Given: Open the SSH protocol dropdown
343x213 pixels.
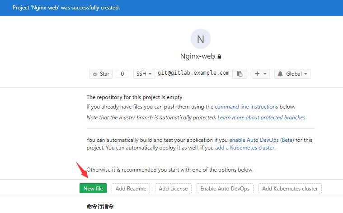Looking at the screenshot, I should pyautogui.click(x=144, y=74).
